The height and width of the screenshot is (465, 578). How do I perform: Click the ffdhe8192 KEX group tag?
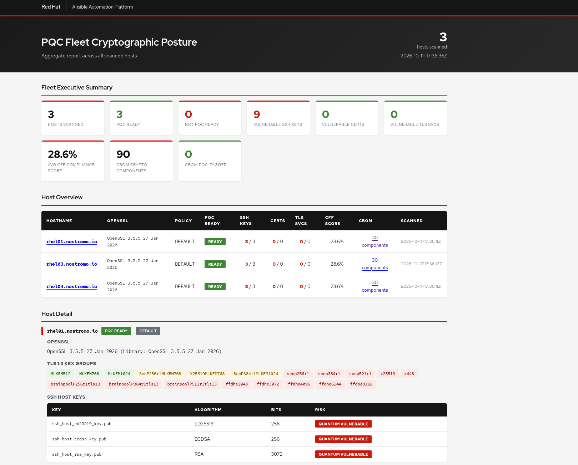point(361,384)
